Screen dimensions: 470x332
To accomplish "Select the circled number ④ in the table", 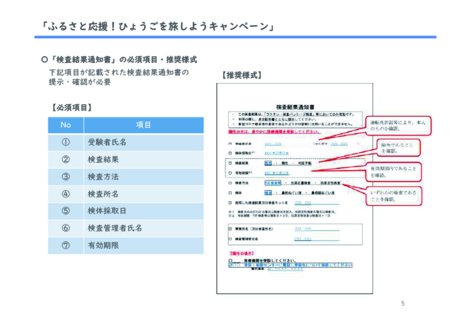I will 66,193.
